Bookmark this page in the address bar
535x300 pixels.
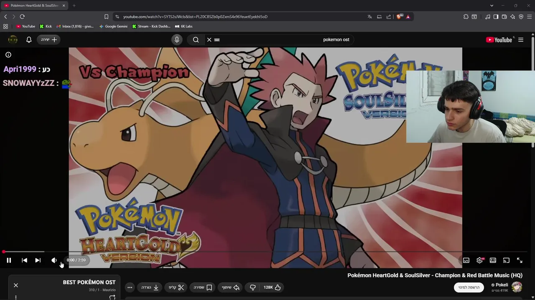click(x=106, y=17)
